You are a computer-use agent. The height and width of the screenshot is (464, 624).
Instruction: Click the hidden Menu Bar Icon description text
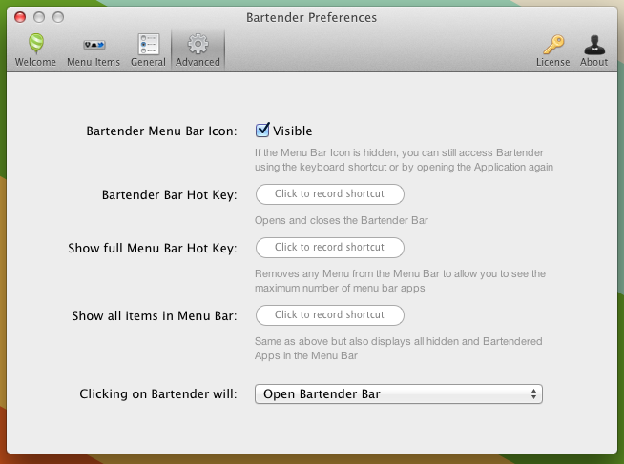pos(404,160)
